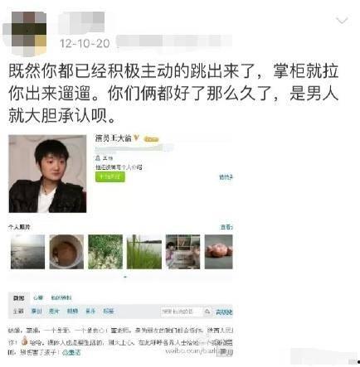The width and height of the screenshot is (360, 367).
Task: Open the advanced search link
Action: pyautogui.click(x=224, y=312)
